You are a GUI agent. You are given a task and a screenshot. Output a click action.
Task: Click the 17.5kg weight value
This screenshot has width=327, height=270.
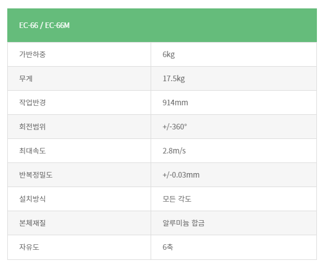click(174, 78)
